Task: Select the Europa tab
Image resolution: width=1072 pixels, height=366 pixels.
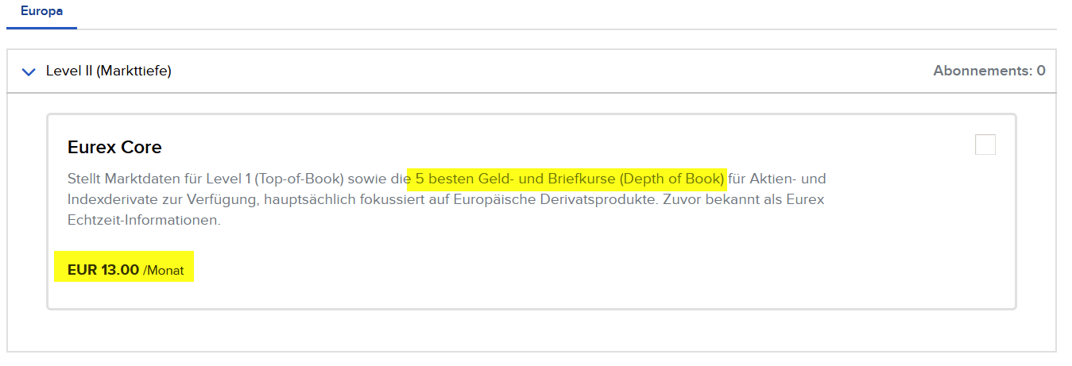Action: 41,12
